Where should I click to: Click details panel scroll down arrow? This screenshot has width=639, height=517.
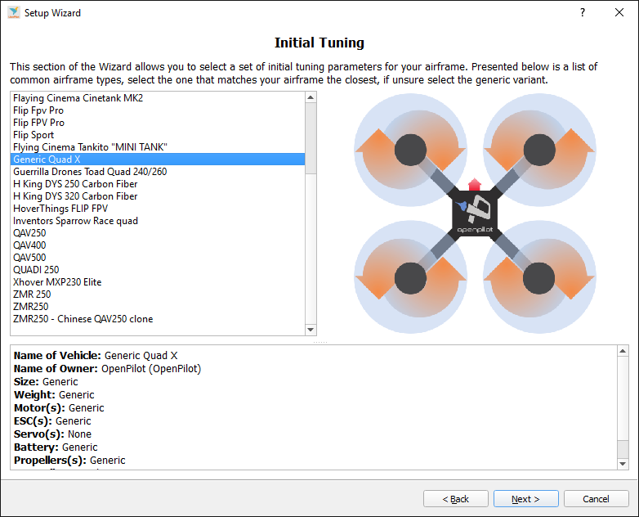click(x=623, y=464)
